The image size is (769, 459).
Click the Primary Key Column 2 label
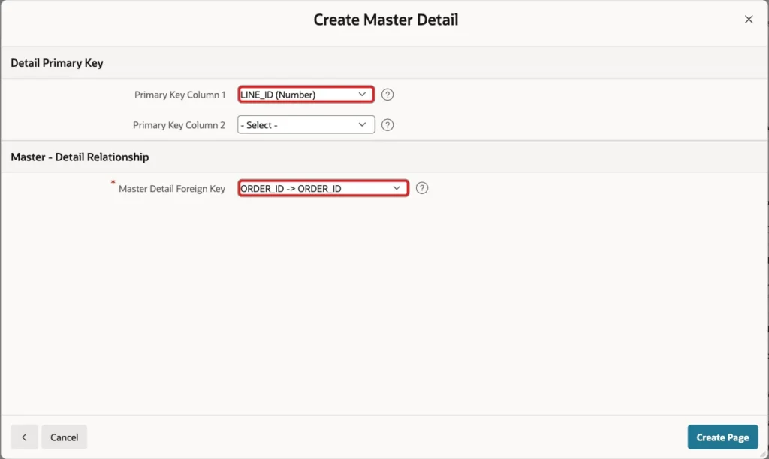click(x=179, y=125)
